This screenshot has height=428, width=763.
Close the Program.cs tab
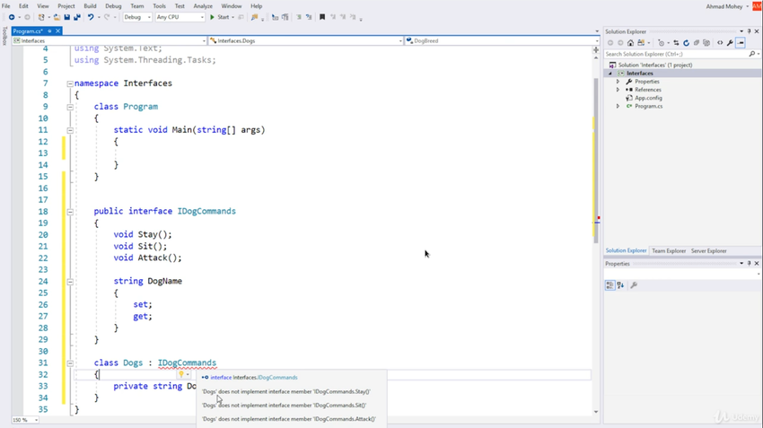pos(58,31)
